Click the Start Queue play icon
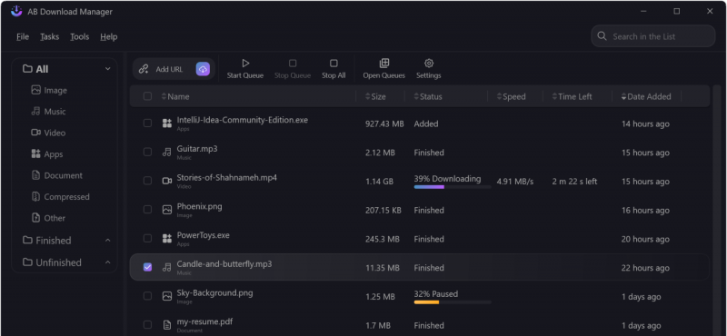The height and width of the screenshot is (336, 727). [245, 64]
